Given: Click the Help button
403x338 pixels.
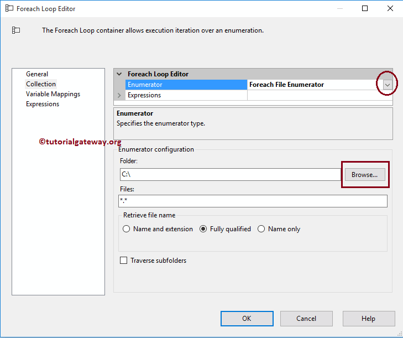Looking at the screenshot, I should click(x=369, y=319).
